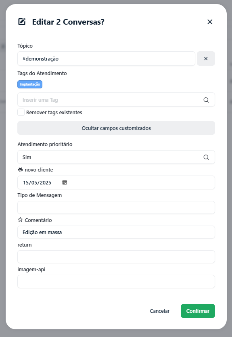Click the Comentário field with Edição em massa
Viewport: 232px width, 337px height.
(x=116, y=232)
